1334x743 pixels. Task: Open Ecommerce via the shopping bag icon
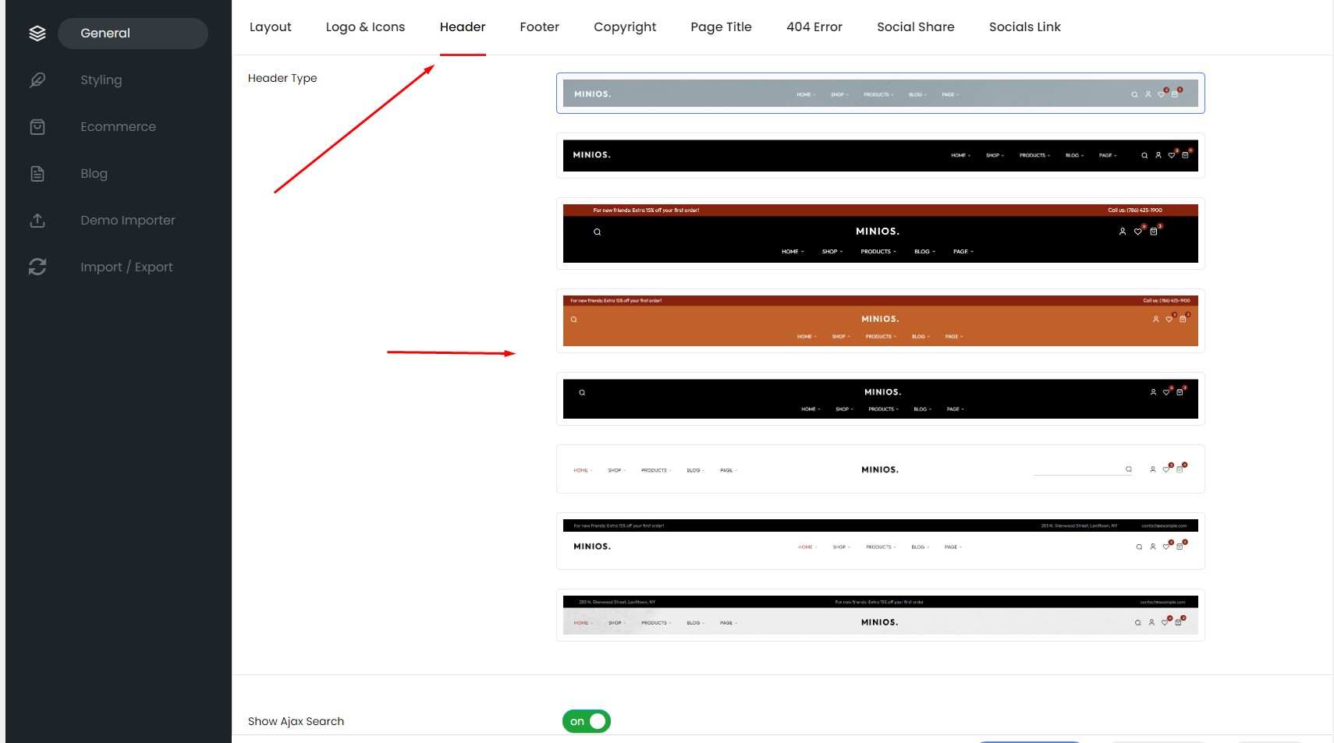pyautogui.click(x=37, y=127)
